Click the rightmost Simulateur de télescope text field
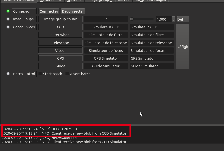 coord(152,43)
